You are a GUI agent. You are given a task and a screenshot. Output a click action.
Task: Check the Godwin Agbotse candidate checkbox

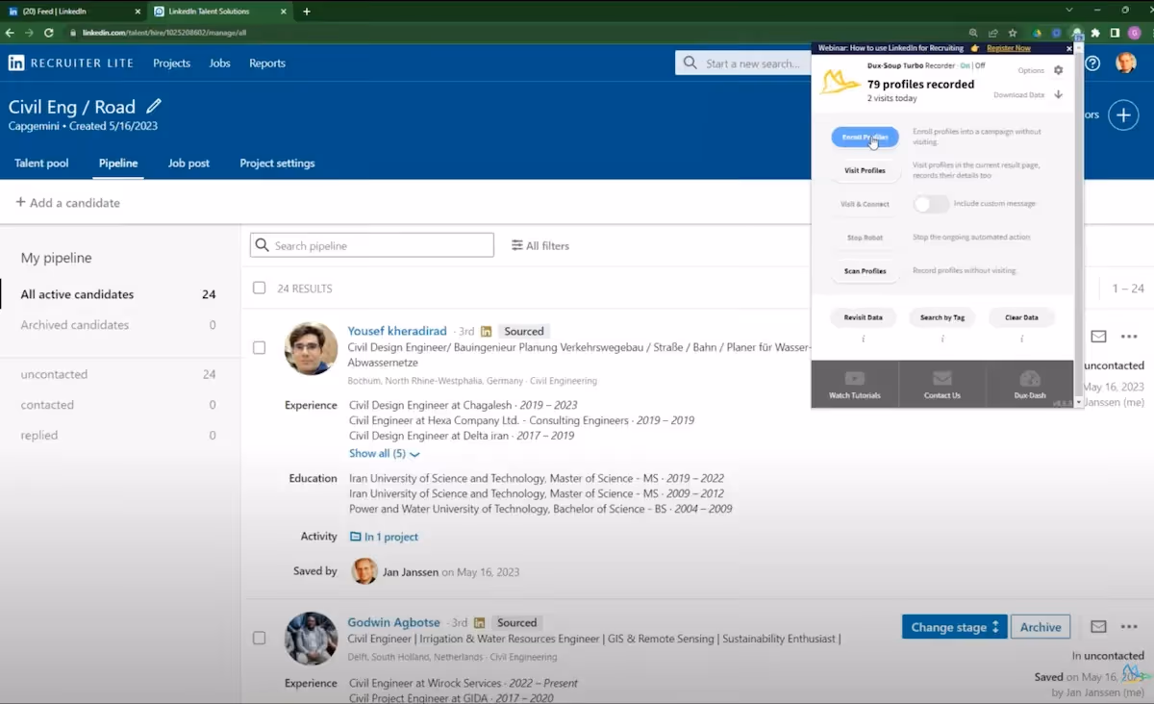click(259, 638)
